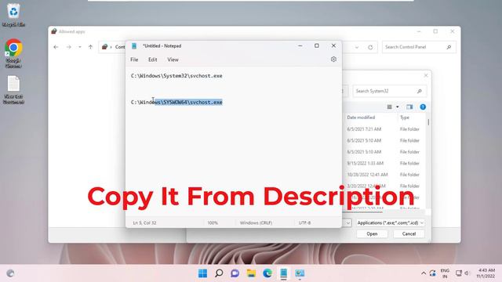502x282 pixels.
Task: Open the clock showing 4:43 AM
Action: [486, 273]
